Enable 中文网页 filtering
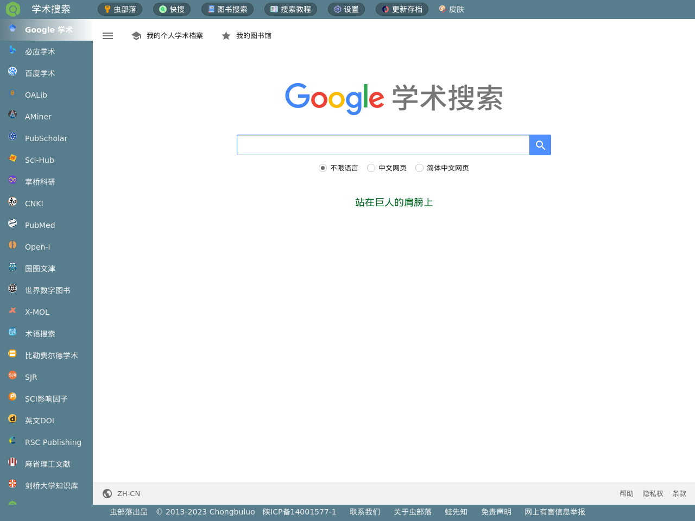Viewport: 695px width, 521px height. tap(370, 168)
